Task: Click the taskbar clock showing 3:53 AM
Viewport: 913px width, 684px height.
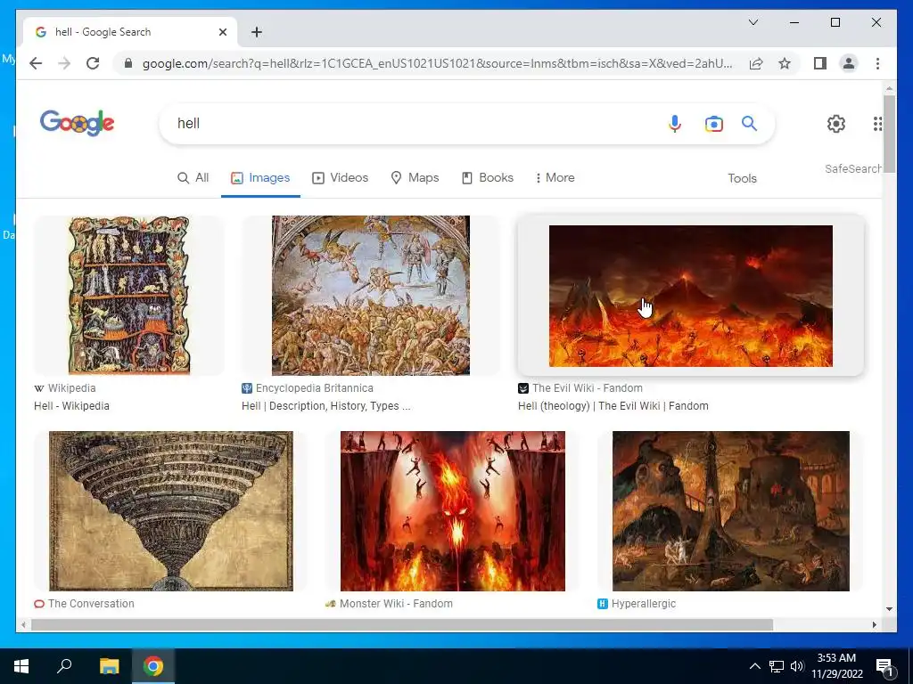Action: [x=836, y=666]
